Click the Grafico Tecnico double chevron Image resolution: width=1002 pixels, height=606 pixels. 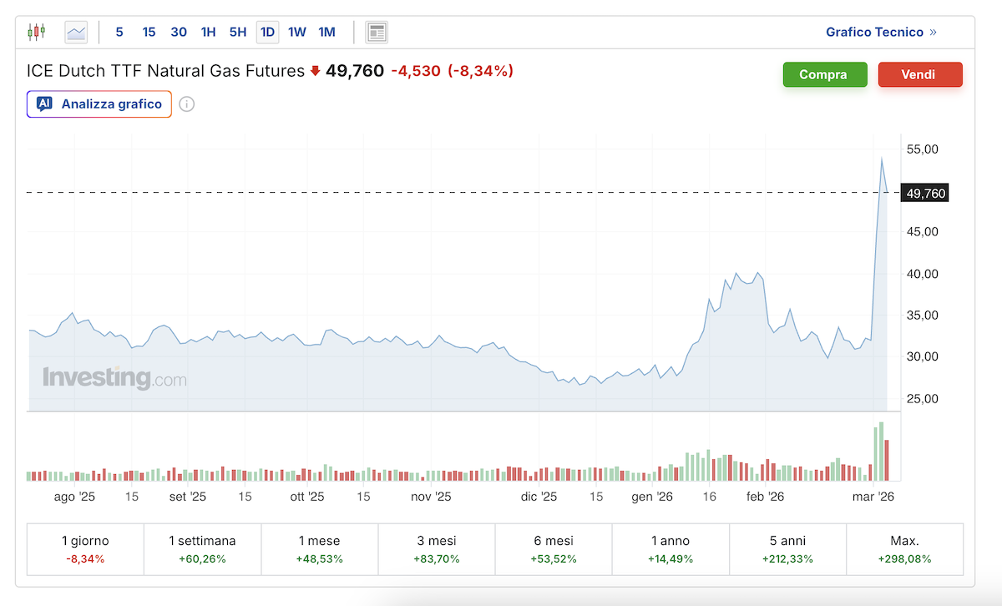(933, 33)
